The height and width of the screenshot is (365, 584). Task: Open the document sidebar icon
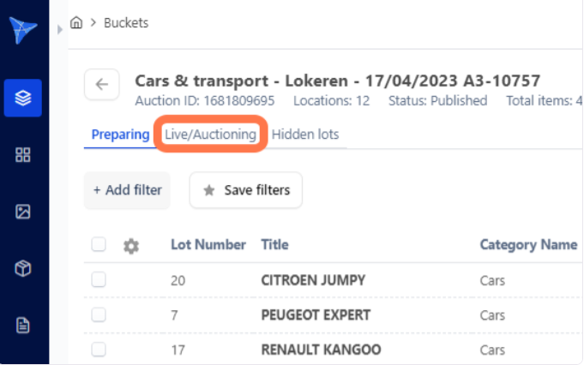coord(23,326)
